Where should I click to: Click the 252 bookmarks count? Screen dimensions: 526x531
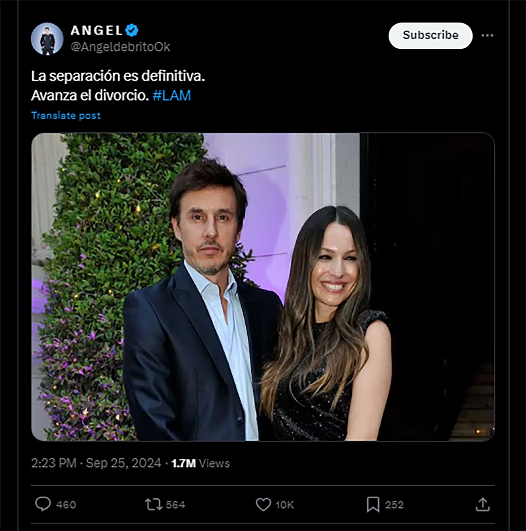pos(394,505)
